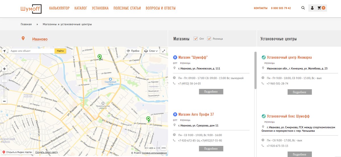Open the site search magnifier icon
The image size is (341, 157).
pyautogui.click(x=303, y=8)
